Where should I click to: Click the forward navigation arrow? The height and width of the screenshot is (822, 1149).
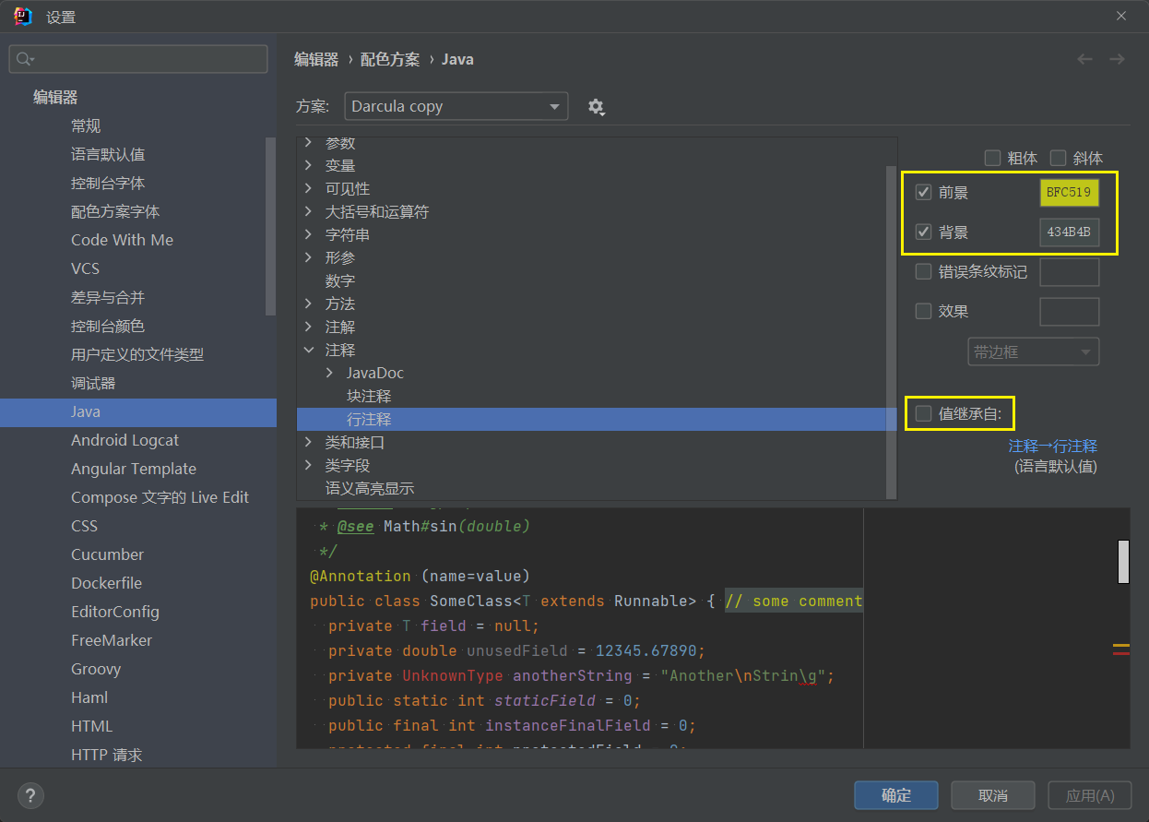point(1117,59)
